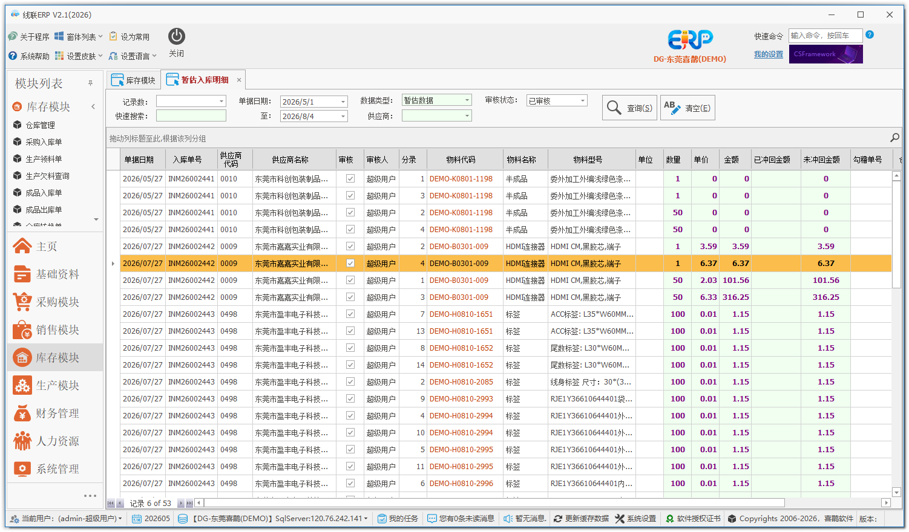This screenshot has height=532, width=909.
Task: Open end date 2026/8/4 dropdown
Action: [x=343, y=116]
